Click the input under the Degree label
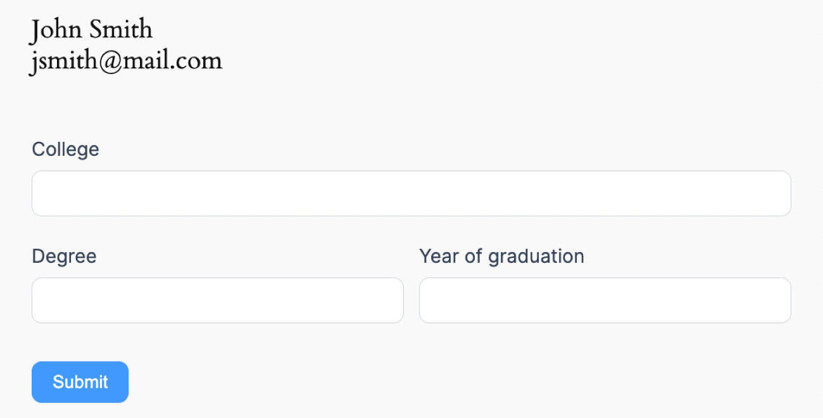The width and height of the screenshot is (823, 418). (x=217, y=300)
